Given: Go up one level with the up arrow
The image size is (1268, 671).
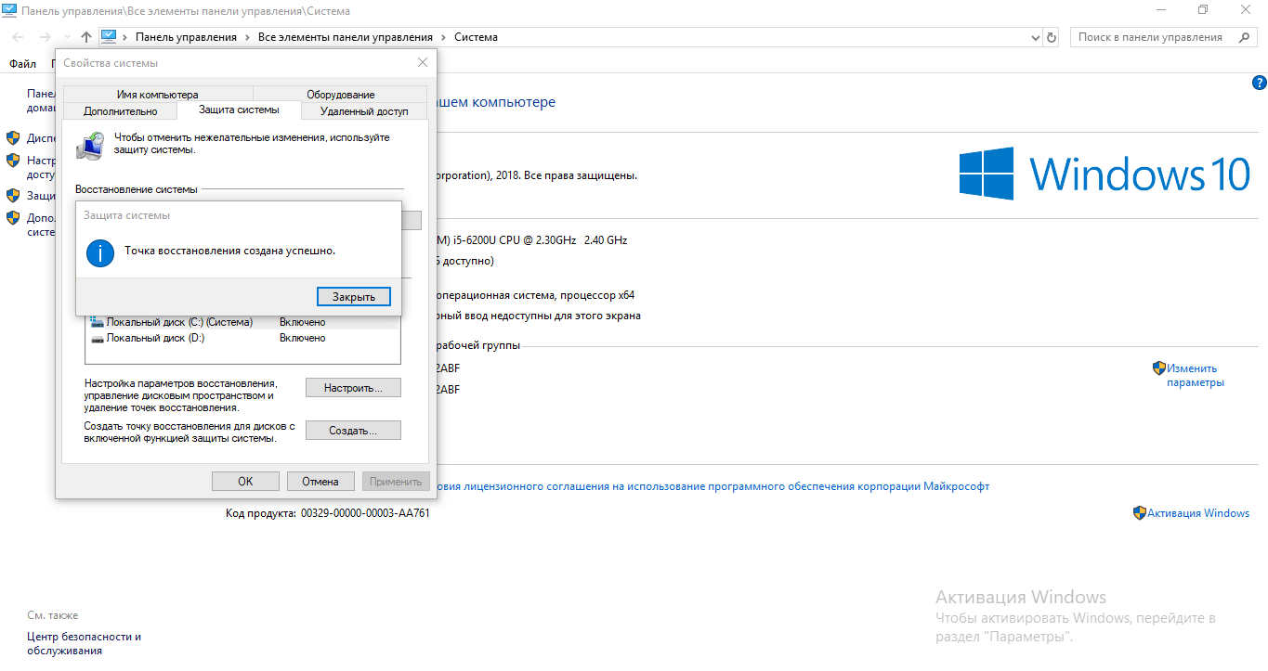Looking at the screenshot, I should tap(86, 37).
